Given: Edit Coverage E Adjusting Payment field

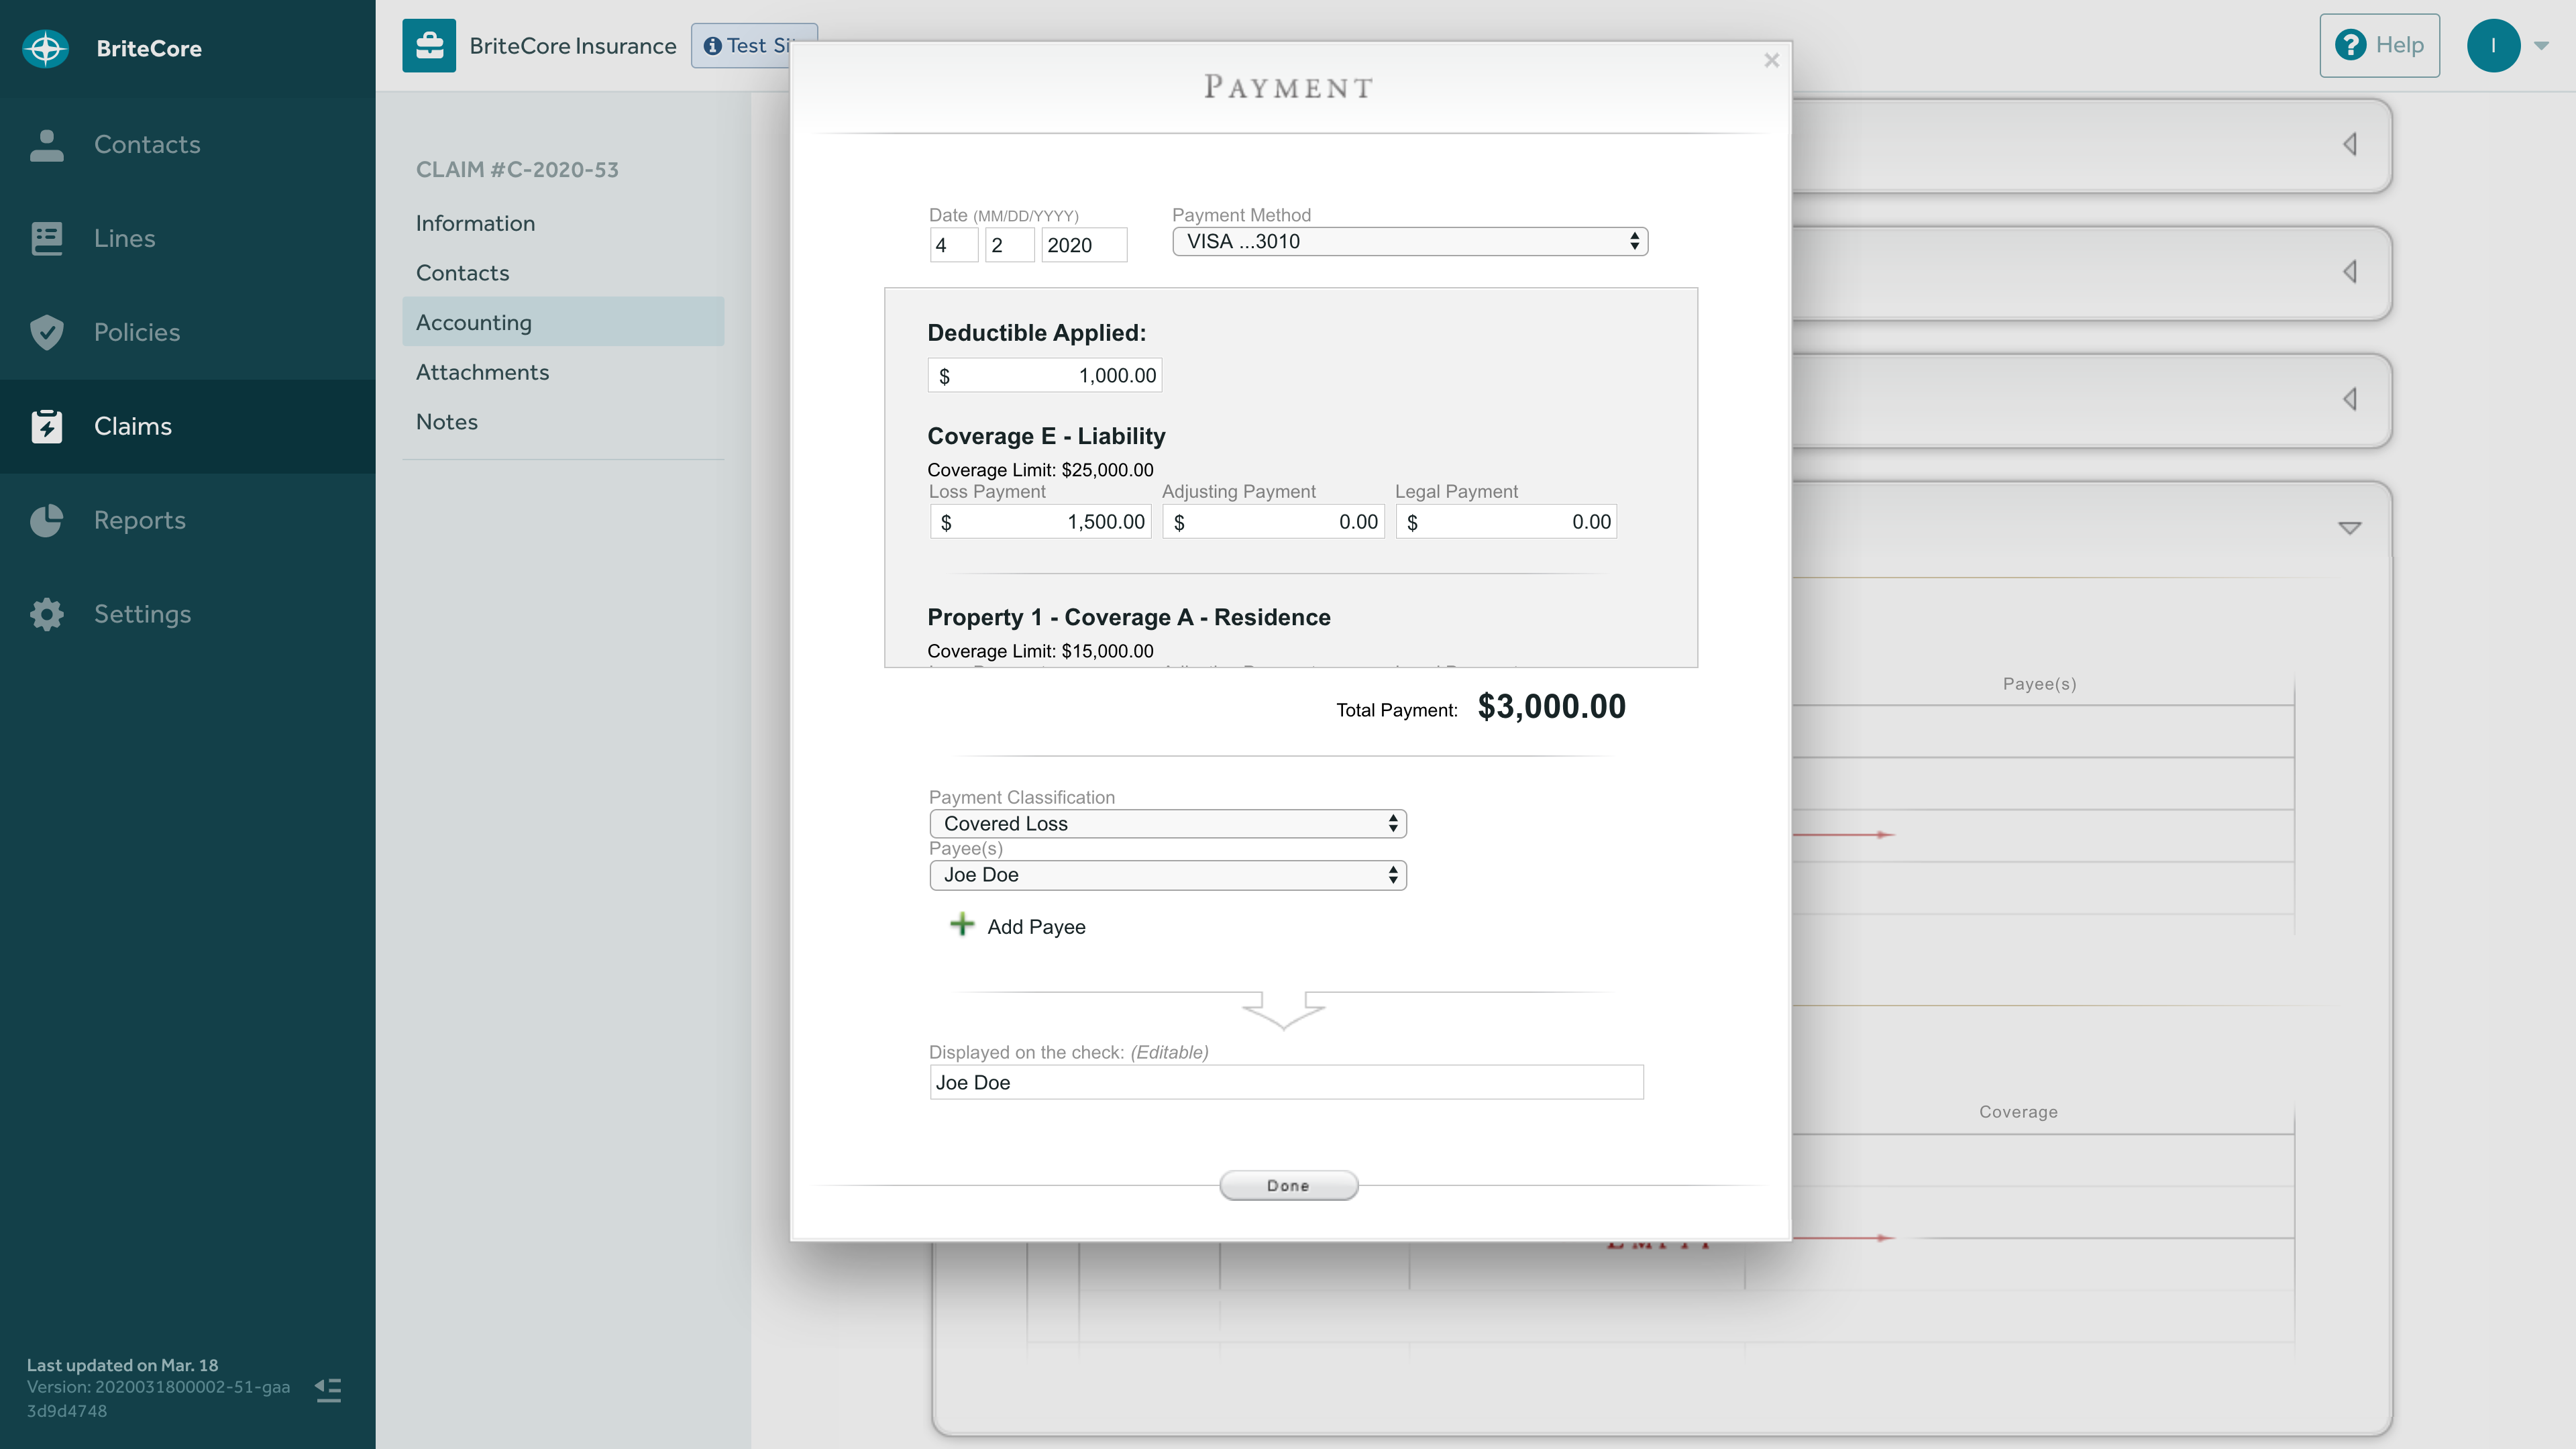Looking at the screenshot, I should 1273,521.
